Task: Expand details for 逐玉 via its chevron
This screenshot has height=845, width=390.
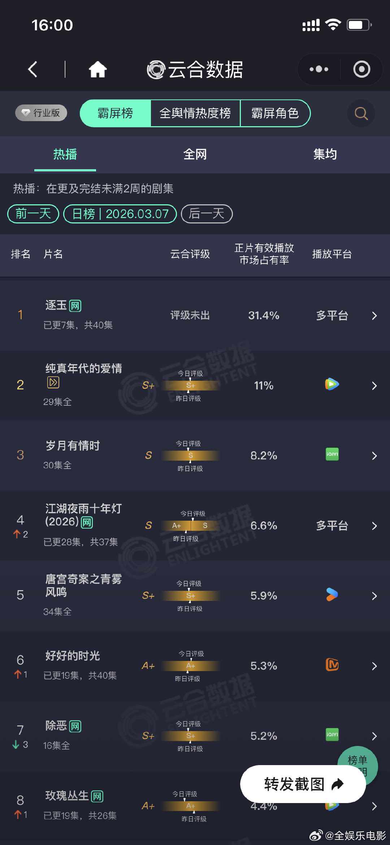Action: pyautogui.click(x=374, y=315)
